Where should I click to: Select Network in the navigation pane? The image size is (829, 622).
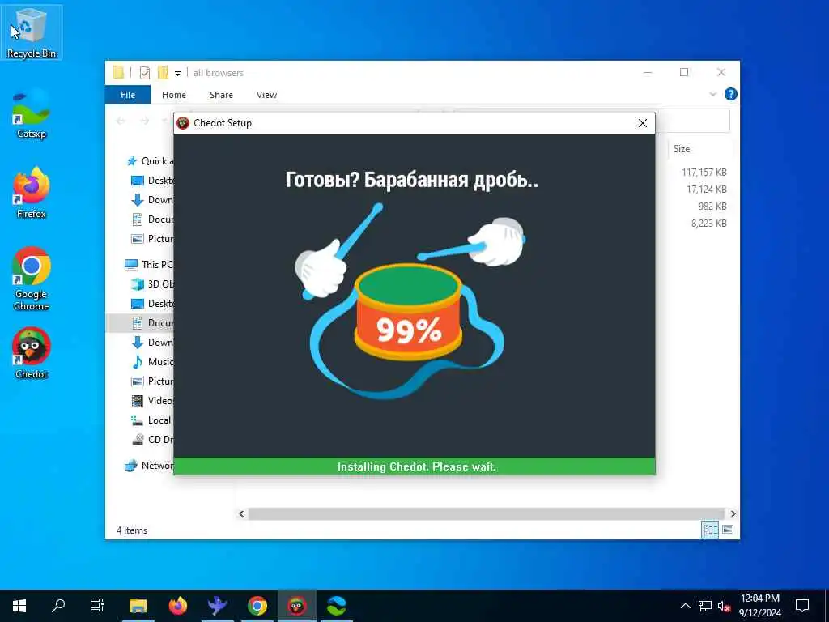point(149,466)
